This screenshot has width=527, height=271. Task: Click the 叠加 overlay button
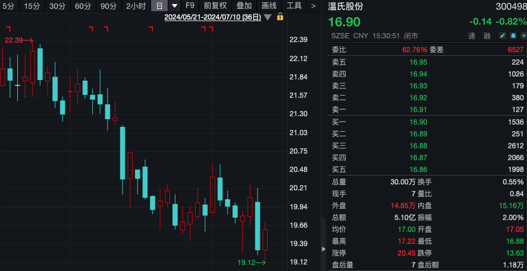tap(244, 6)
